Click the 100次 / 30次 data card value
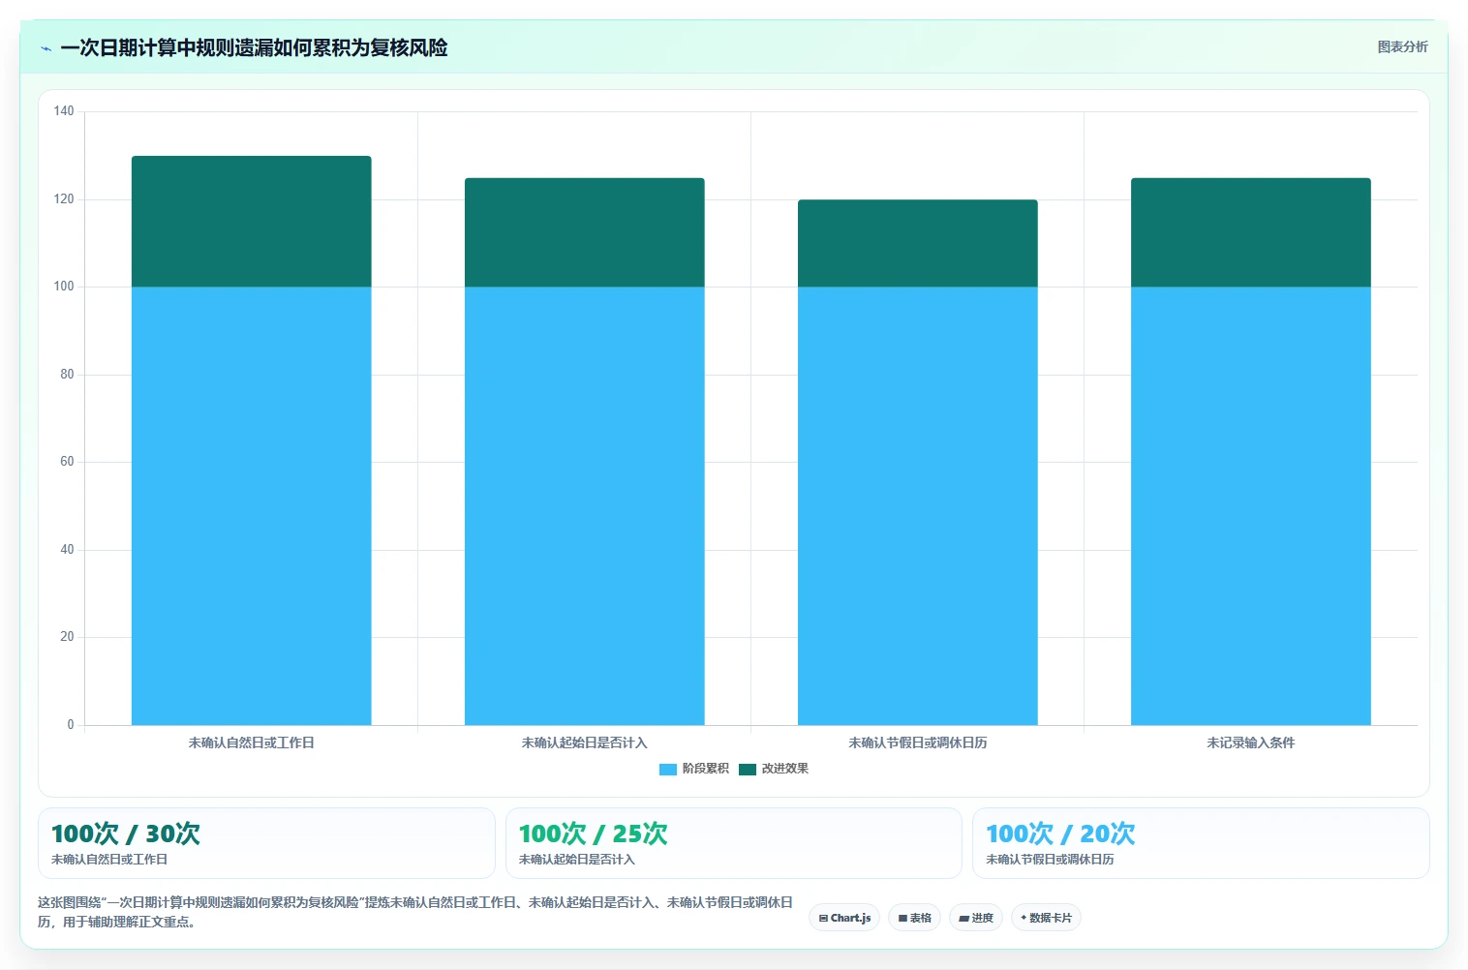 pyautogui.click(x=126, y=834)
